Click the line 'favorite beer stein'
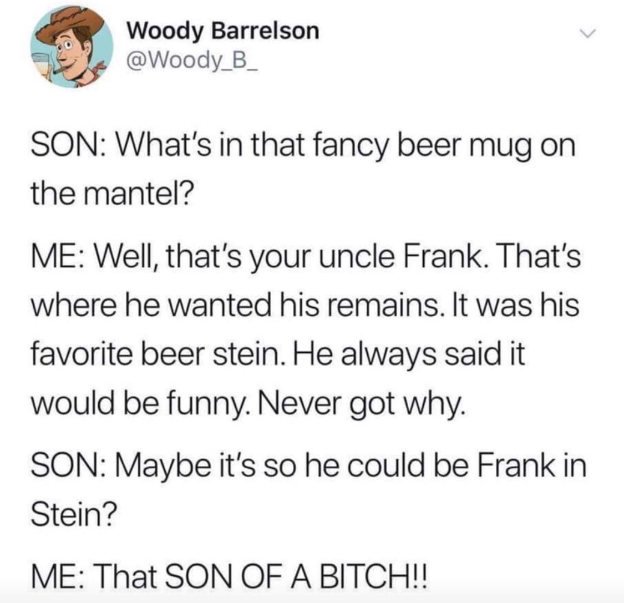 click(278, 354)
